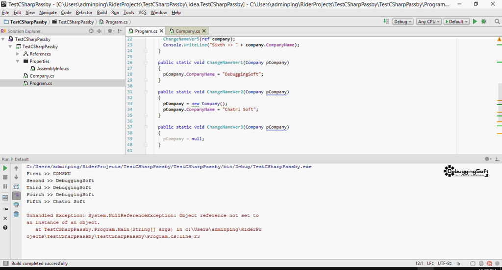This screenshot has height=270, width=502.
Task: Collapse TestCSharpPassby solution node
Action: [x=3, y=39]
